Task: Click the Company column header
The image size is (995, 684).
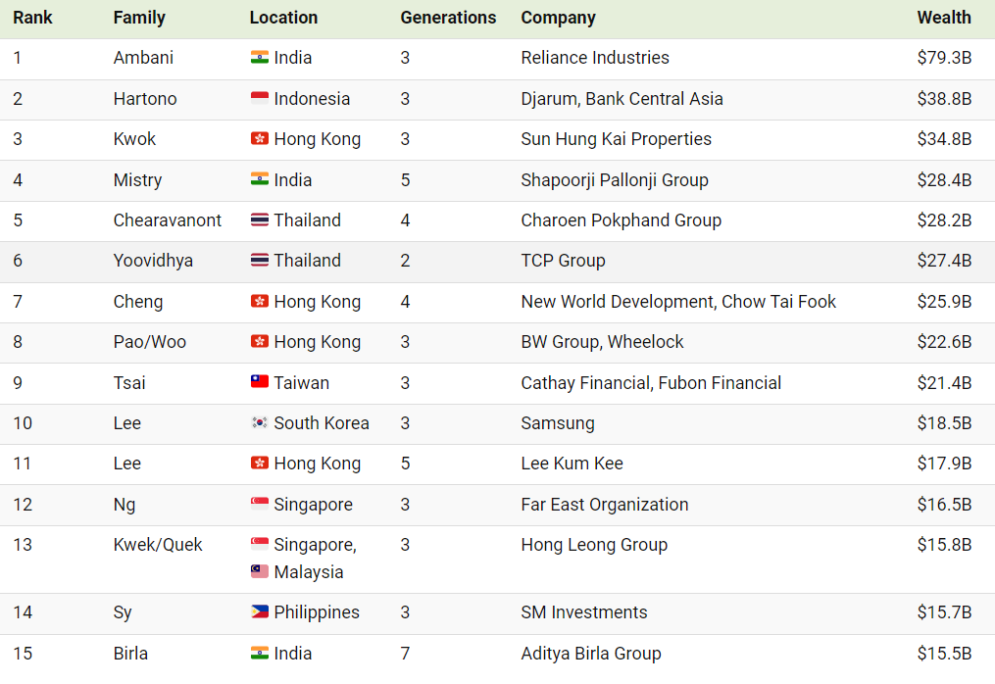Action: coord(559,18)
